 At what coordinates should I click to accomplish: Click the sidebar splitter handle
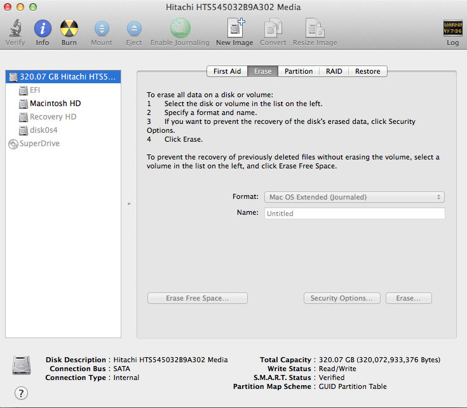[129, 204]
